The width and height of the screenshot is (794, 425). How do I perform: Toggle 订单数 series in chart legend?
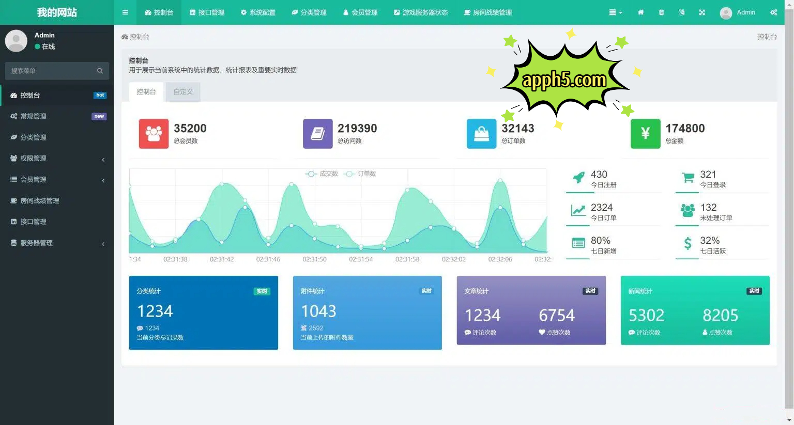pyautogui.click(x=361, y=174)
